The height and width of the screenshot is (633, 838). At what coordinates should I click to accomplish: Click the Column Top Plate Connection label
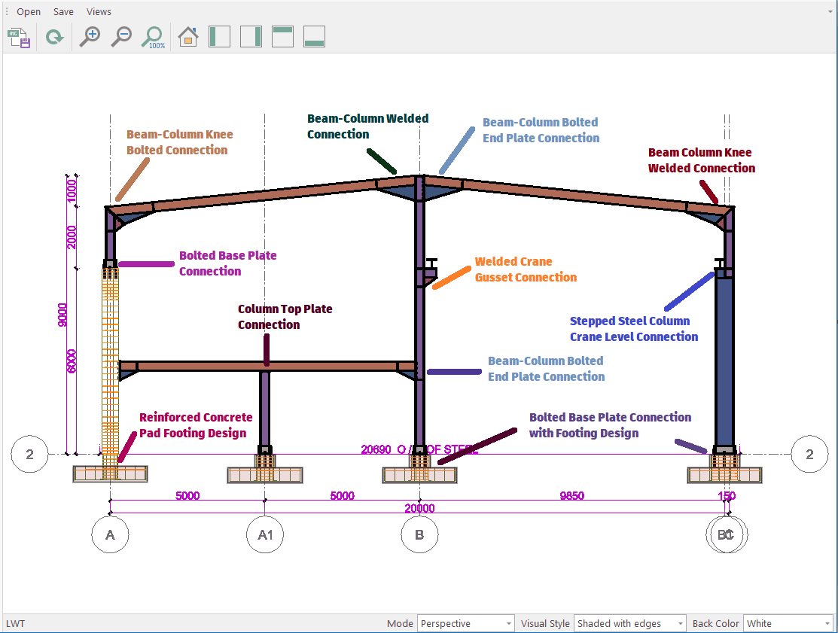285,317
